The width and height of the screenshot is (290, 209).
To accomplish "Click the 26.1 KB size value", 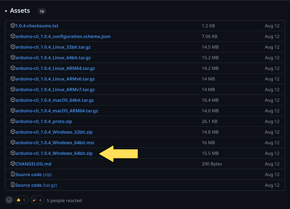I will coord(210,121).
